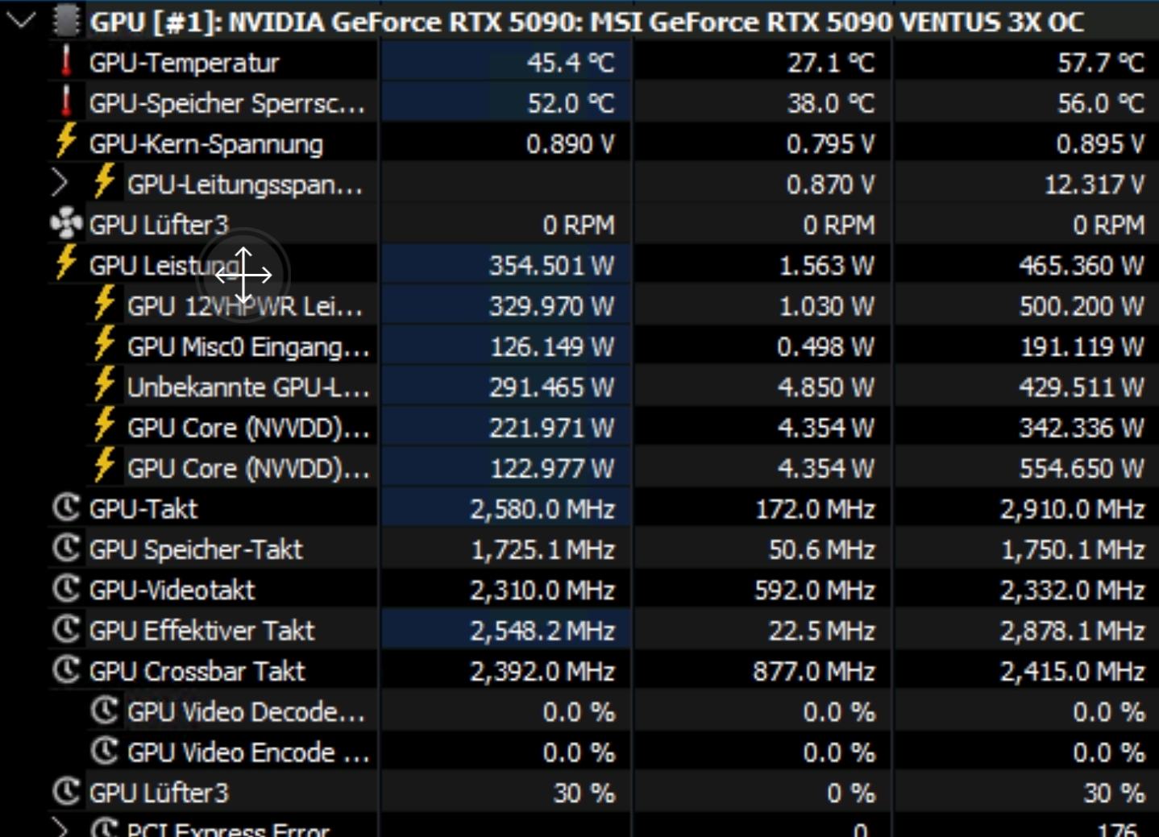
Task: Click the clock icon on the GPU Lüfter3 percent row
Action: 66,792
